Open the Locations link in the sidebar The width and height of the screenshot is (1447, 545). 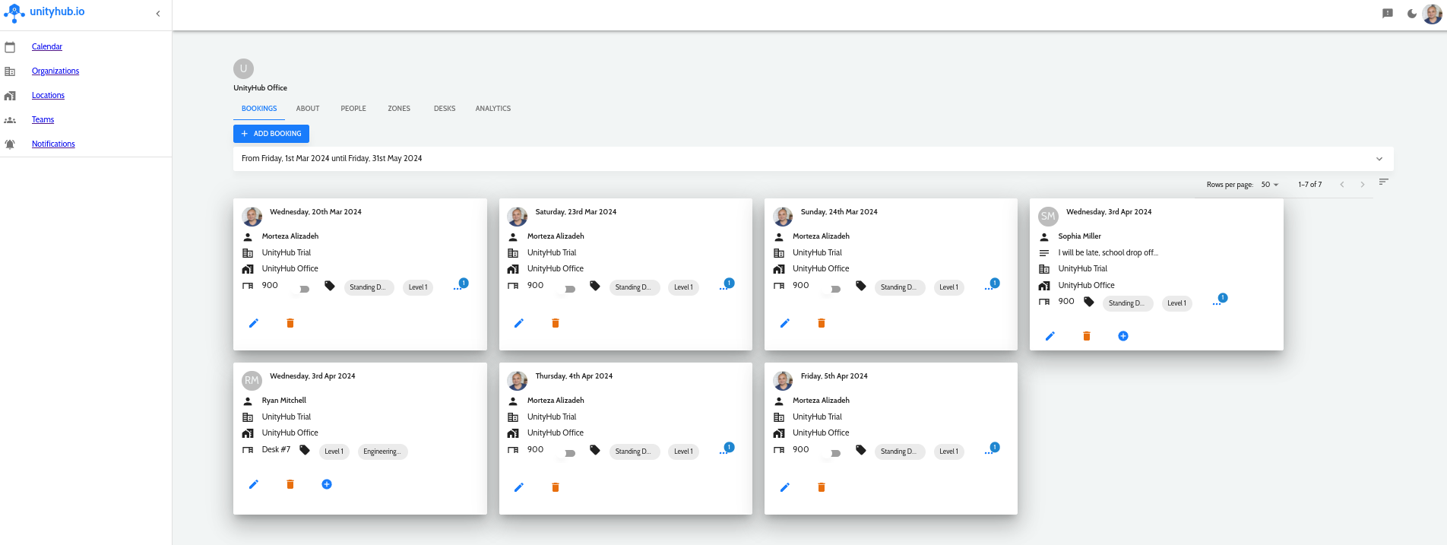[48, 96]
